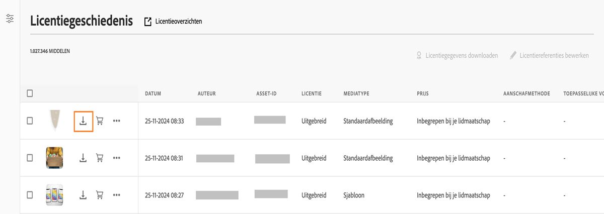Click cart icon in the 08:31 row
Screen dimensions: 604x214
pyautogui.click(x=100, y=158)
